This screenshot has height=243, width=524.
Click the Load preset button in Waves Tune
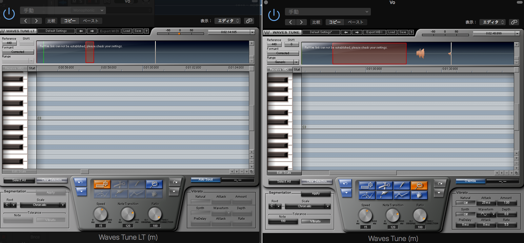pyautogui.click(x=392, y=32)
